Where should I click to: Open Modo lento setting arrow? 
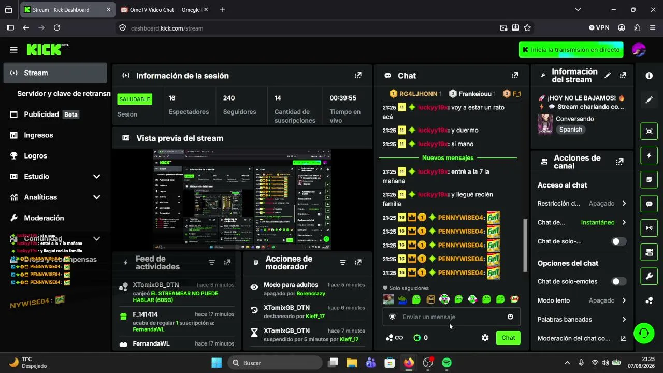tap(624, 300)
